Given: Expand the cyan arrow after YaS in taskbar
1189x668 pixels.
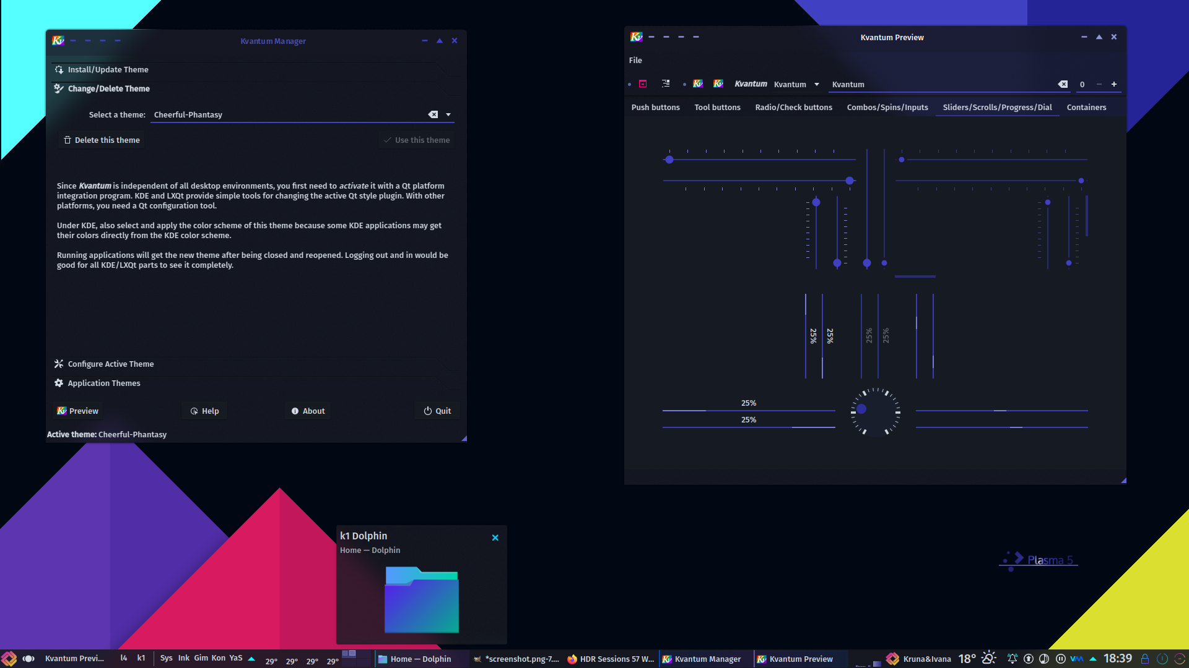Looking at the screenshot, I should (x=251, y=659).
